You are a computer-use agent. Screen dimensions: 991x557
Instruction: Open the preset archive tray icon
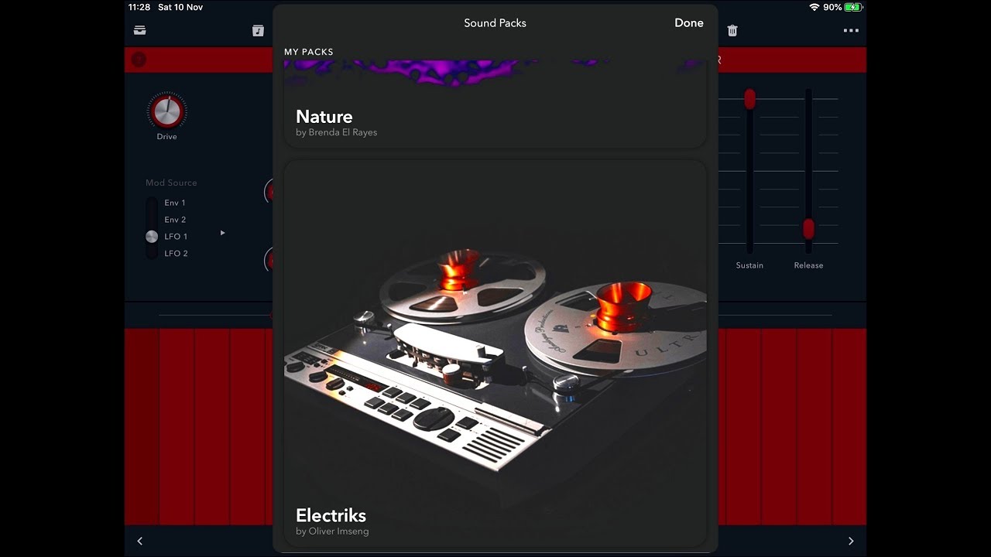[139, 30]
